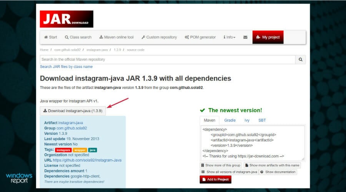This screenshot has width=346, height=192.
Task: Expand the Info dropdown menu
Action: [x=230, y=37]
